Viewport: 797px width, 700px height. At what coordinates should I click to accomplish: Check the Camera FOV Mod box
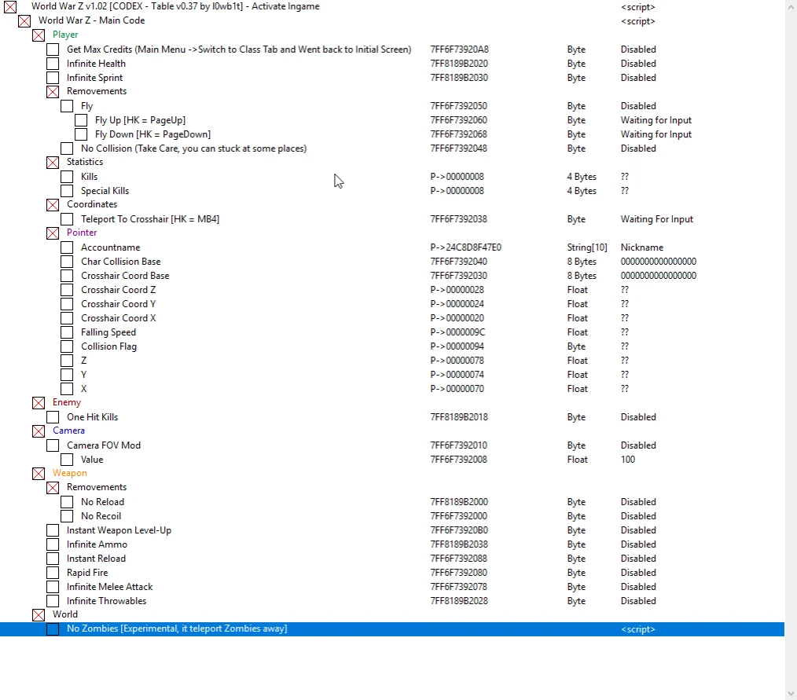click(x=53, y=445)
